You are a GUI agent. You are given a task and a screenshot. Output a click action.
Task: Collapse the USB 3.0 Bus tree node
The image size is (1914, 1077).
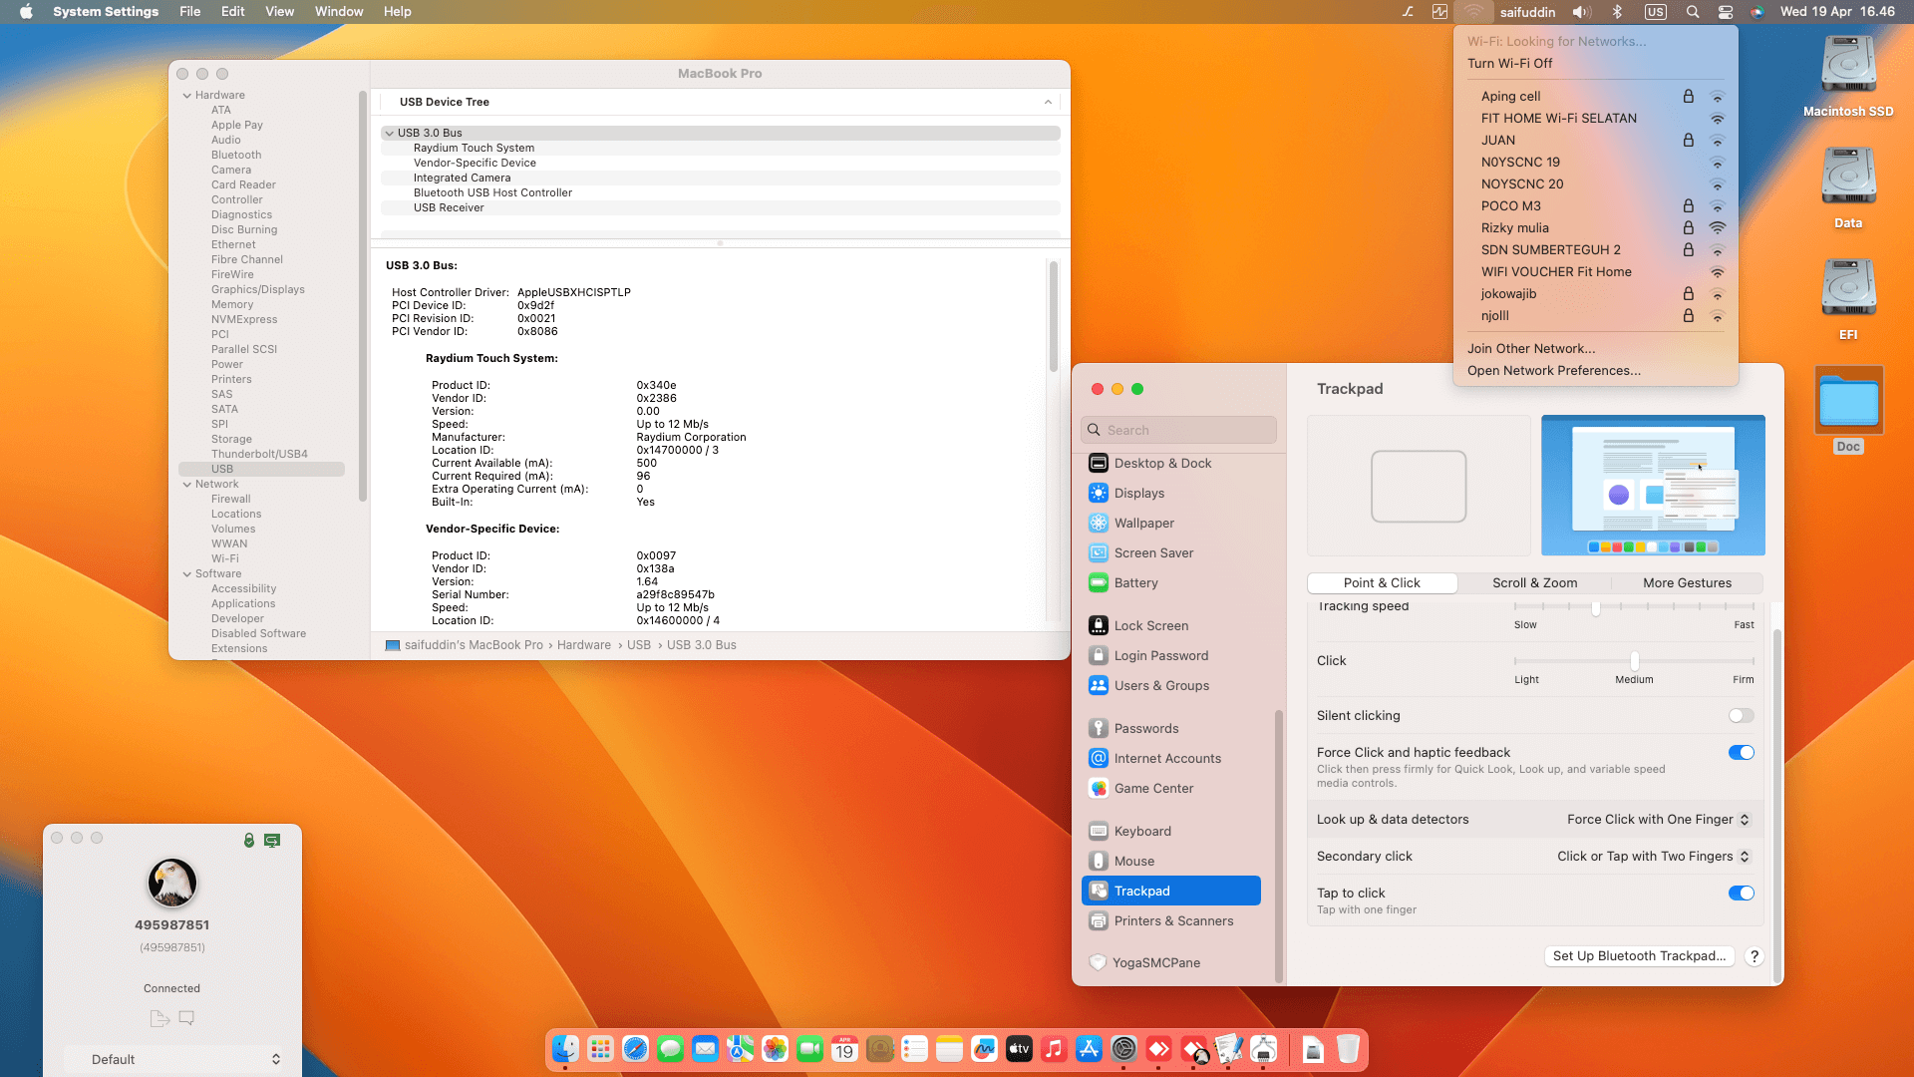[x=389, y=133]
